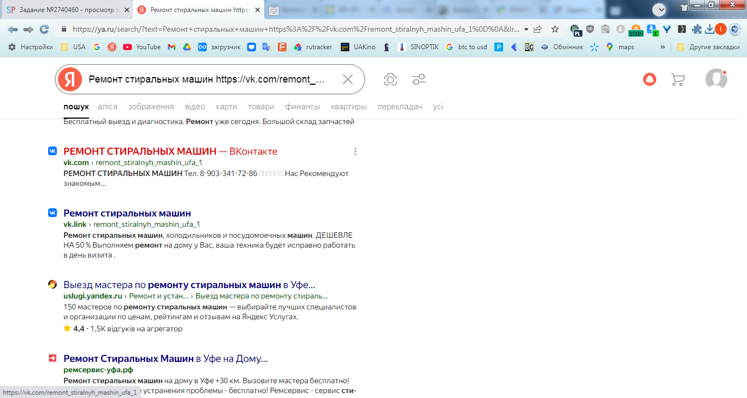This screenshot has width=747, height=398.
Task: Search by image with the camera icon
Action: point(390,79)
